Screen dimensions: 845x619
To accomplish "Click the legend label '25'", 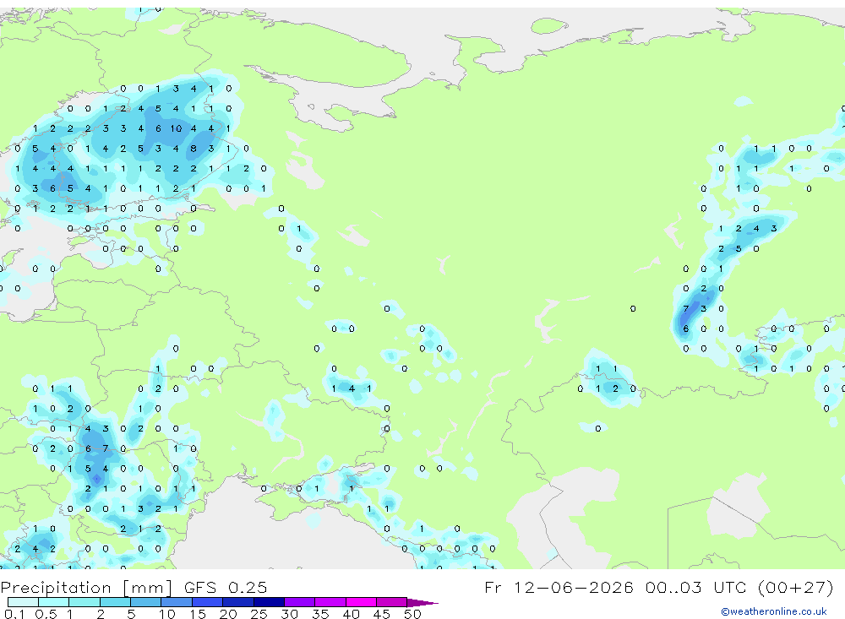I will click(x=259, y=614).
